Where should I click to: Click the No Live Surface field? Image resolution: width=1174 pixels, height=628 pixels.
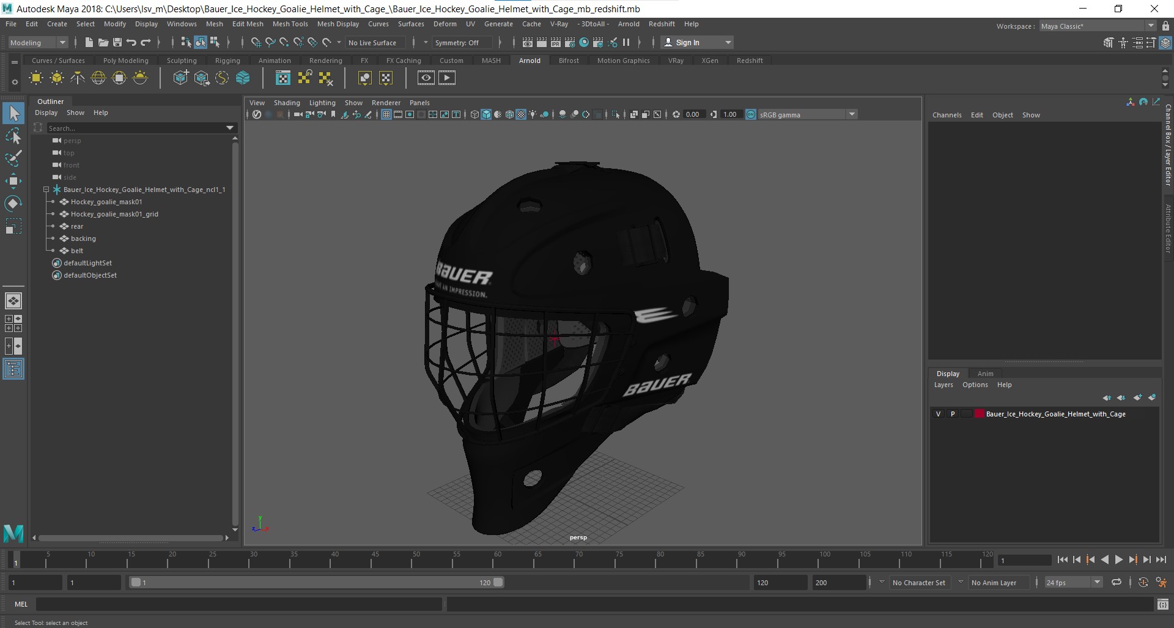pos(375,42)
